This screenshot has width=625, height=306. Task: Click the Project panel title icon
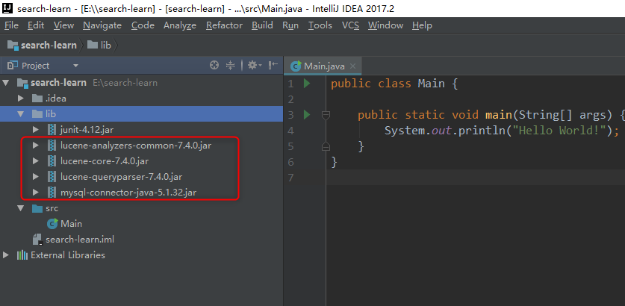(x=13, y=66)
